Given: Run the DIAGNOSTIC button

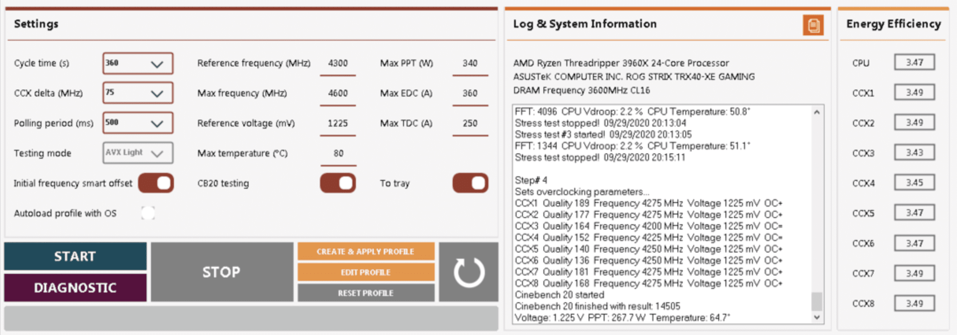Looking at the screenshot, I should (75, 288).
